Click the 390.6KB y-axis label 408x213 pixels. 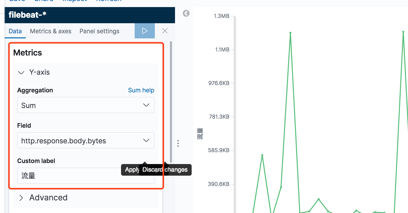pyautogui.click(x=219, y=184)
